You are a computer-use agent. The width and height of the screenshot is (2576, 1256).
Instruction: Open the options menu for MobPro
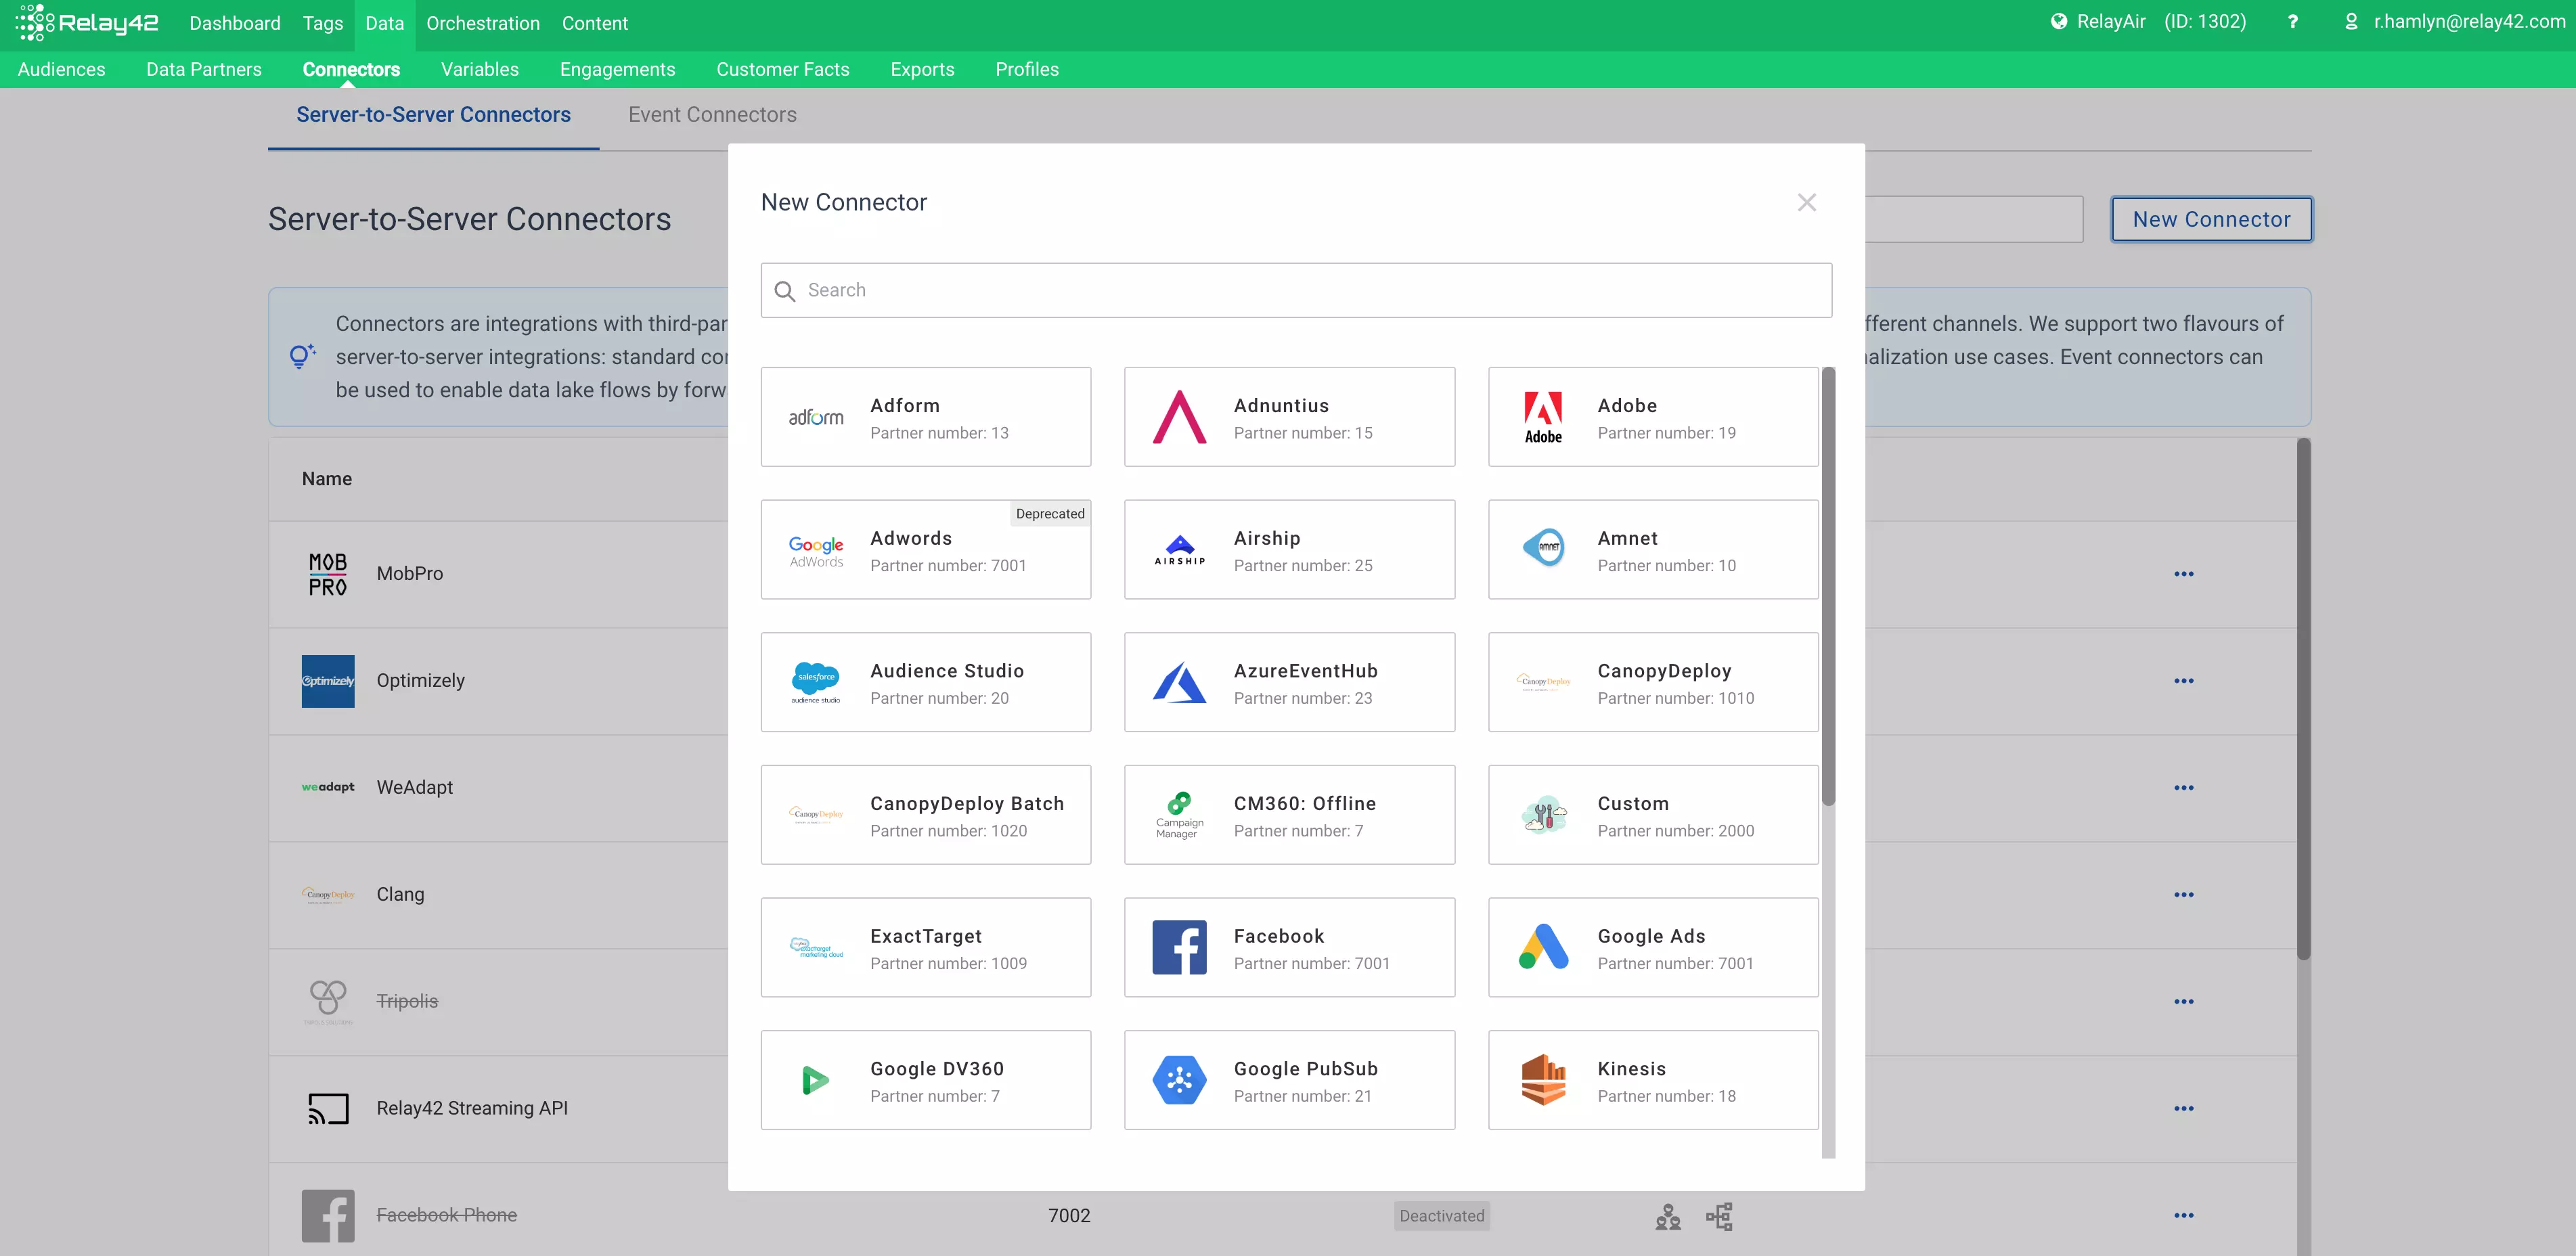click(x=2183, y=574)
